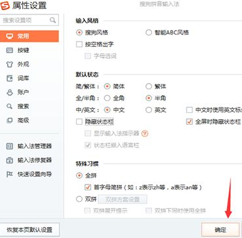Open the 常用 settings tab
The image size is (242, 238).
click(29, 37)
